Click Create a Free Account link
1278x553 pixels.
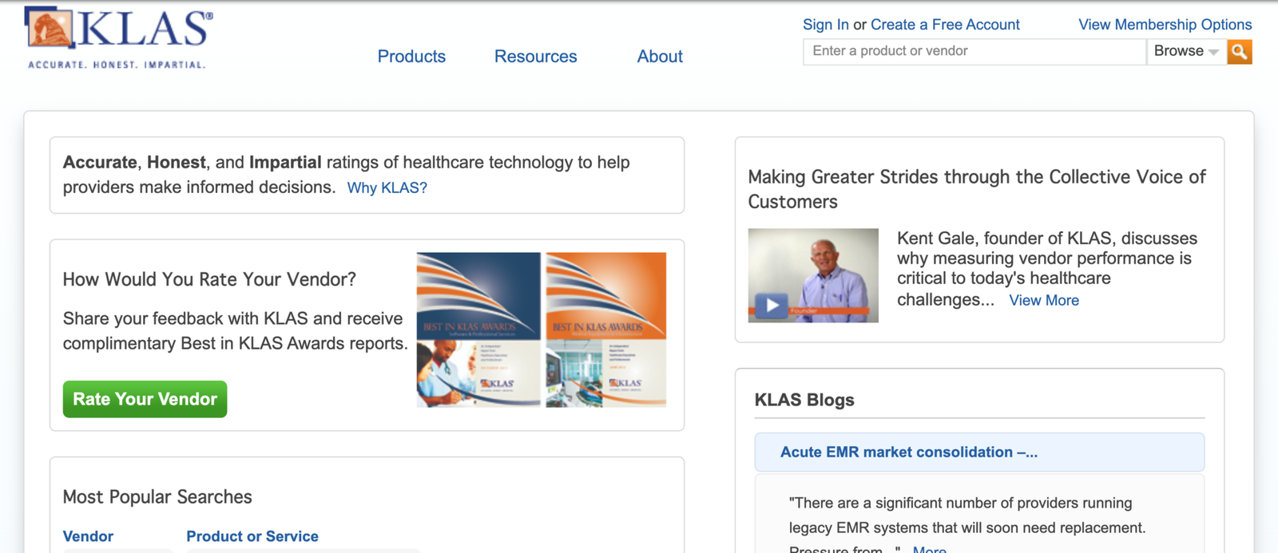pyautogui.click(x=945, y=25)
